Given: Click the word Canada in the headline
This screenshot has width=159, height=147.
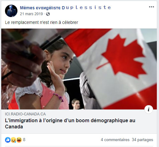Looking at the screenshot, I should (14, 127).
